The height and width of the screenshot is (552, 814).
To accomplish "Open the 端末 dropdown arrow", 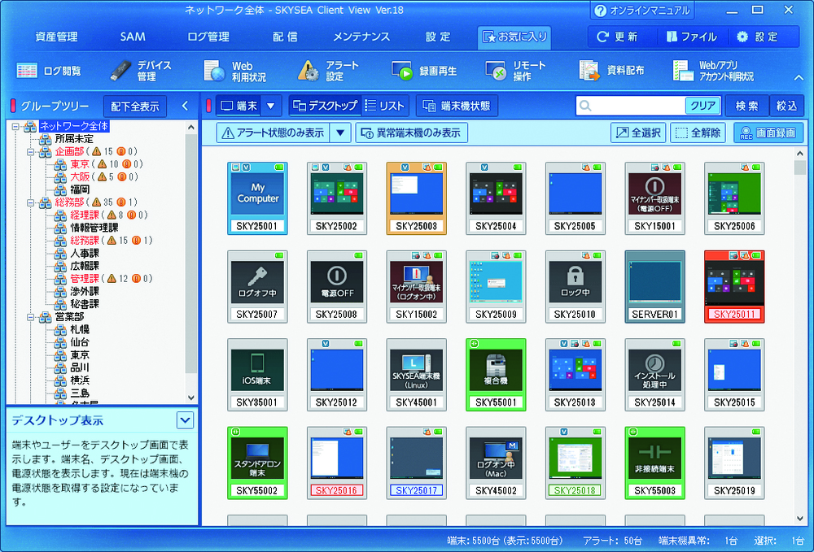I will tap(271, 106).
